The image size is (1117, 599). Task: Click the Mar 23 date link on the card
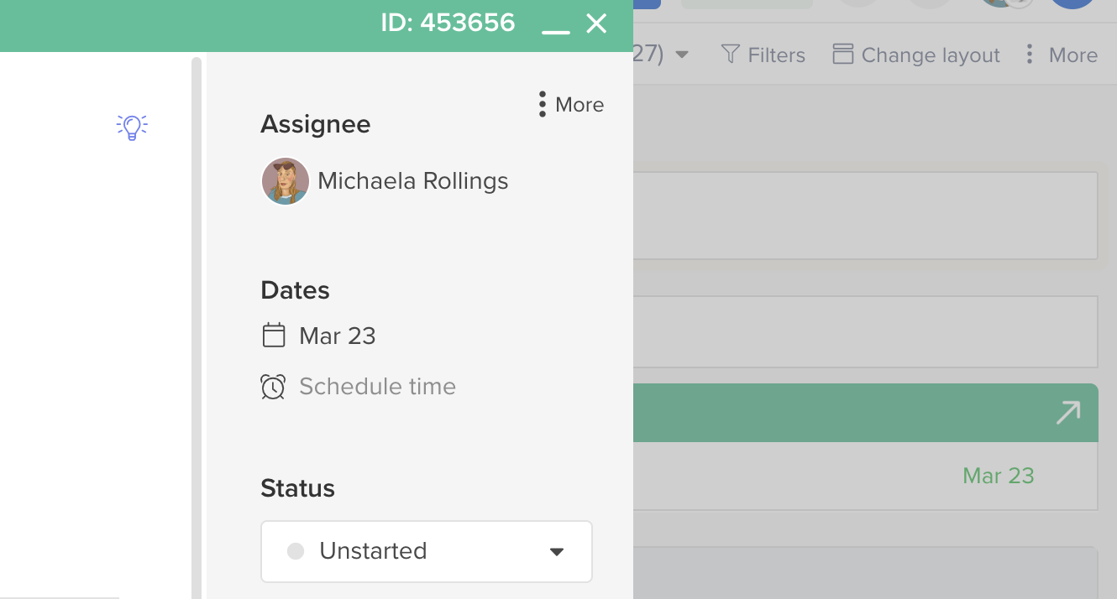pos(998,475)
